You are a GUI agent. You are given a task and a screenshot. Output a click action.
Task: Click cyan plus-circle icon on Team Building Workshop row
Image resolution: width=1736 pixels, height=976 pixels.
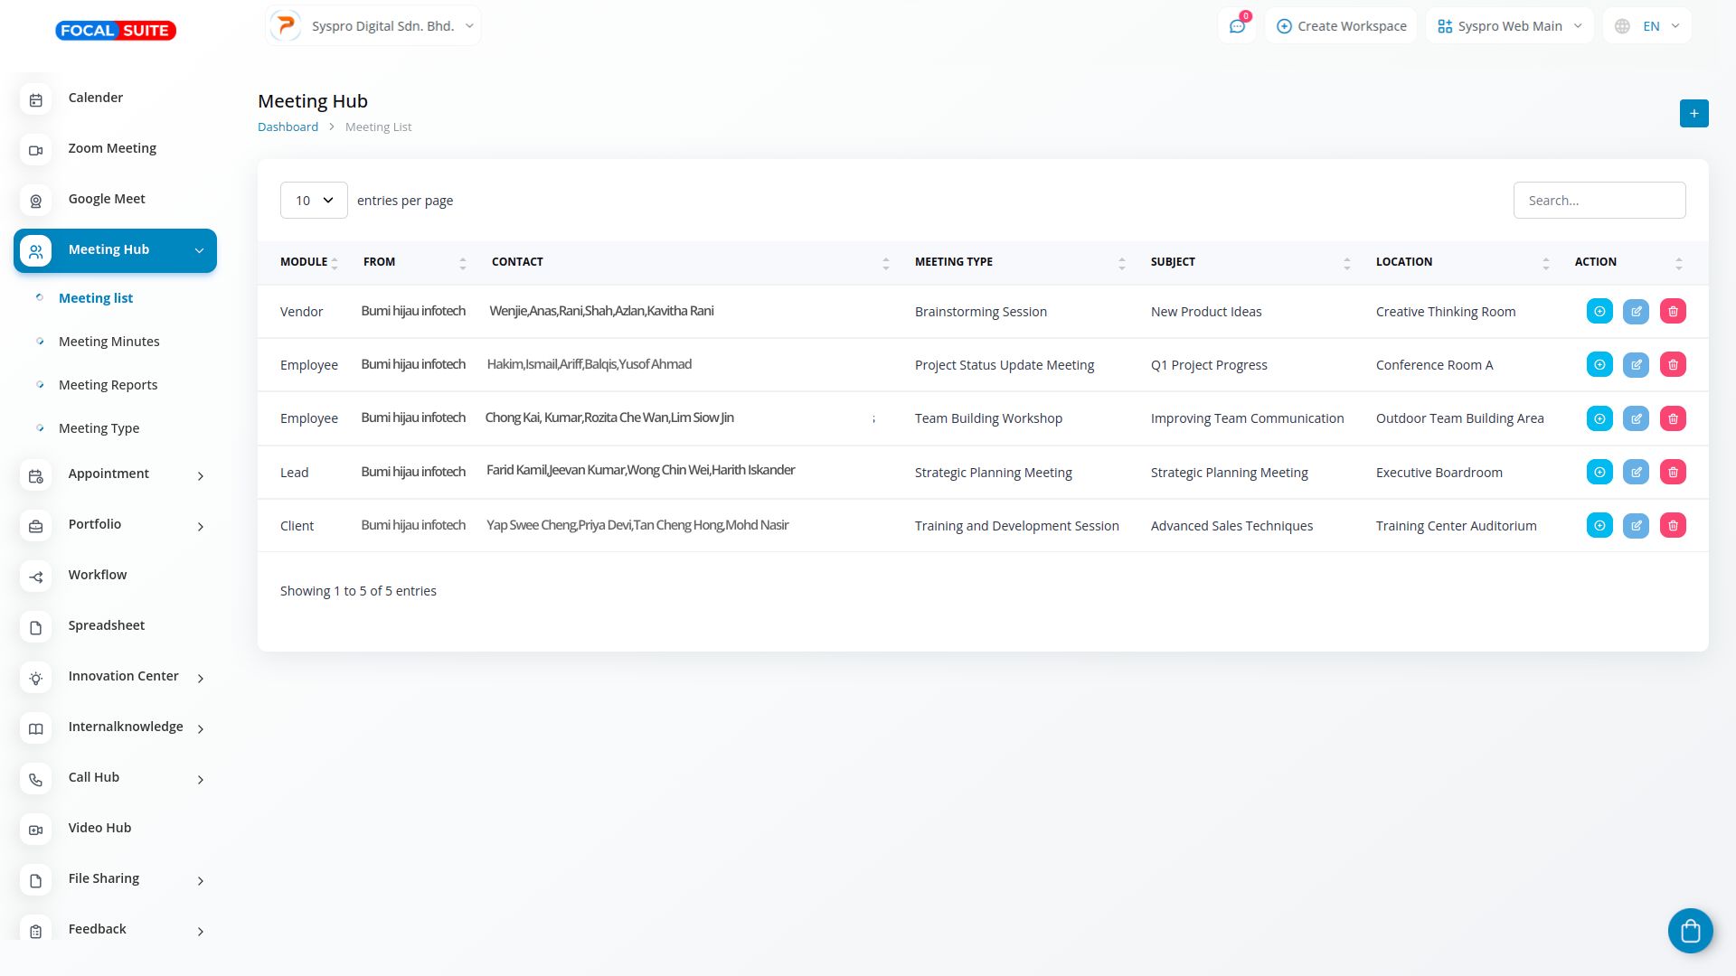[x=1599, y=418]
